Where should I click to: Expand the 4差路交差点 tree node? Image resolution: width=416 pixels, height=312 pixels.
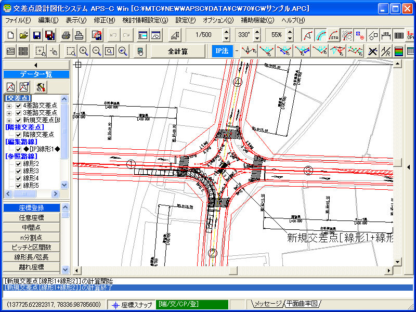pos(9,107)
